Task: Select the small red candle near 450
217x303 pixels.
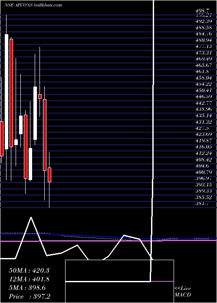Action: (40, 97)
